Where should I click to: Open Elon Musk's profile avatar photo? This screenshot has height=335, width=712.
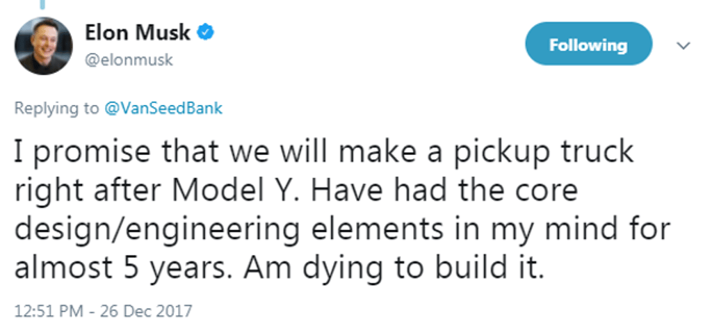[x=44, y=46]
